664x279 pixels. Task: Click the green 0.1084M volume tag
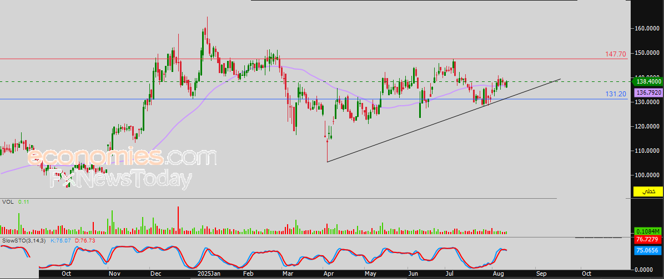coord(648,232)
